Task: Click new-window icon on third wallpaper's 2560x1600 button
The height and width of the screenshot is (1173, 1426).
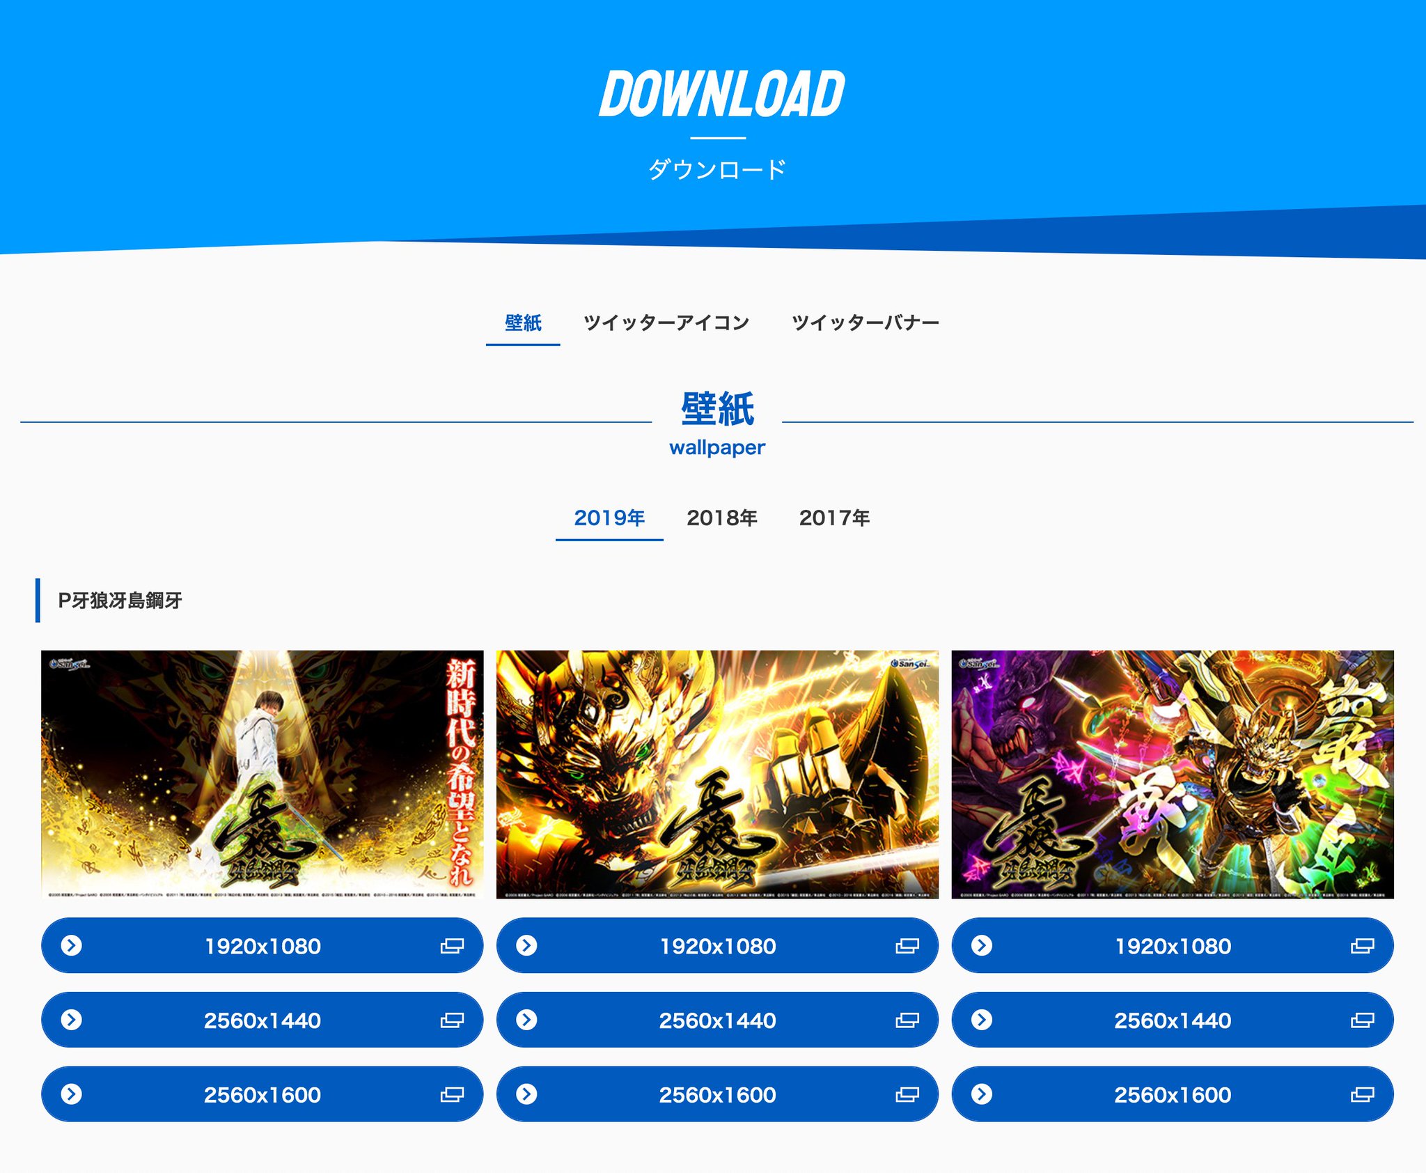Action: [1363, 1094]
